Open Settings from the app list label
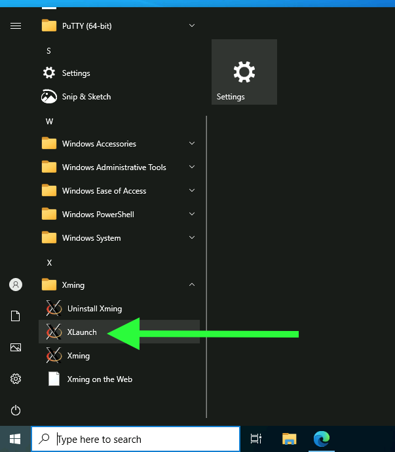Image resolution: width=395 pixels, height=452 pixels. click(76, 73)
